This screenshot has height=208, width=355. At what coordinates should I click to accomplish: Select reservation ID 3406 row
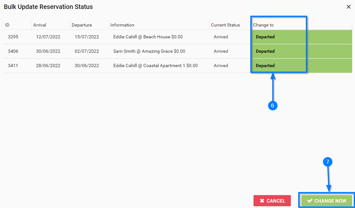[13, 51]
